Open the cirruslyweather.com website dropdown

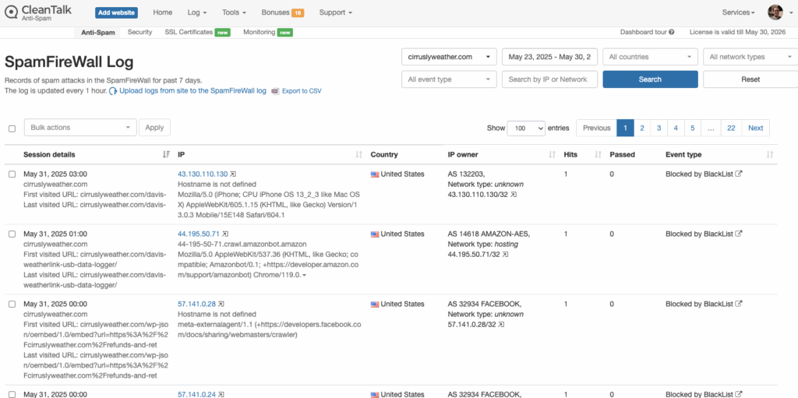pyautogui.click(x=449, y=57)
